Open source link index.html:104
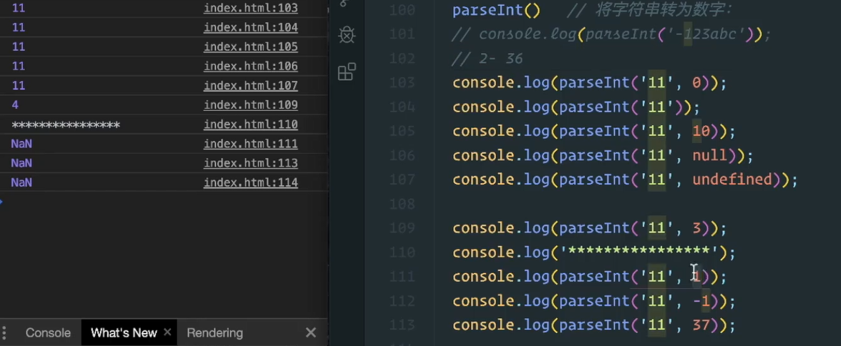The width and height of the screenshot is (841, 346). click(251, 27)
